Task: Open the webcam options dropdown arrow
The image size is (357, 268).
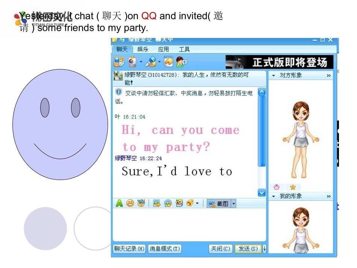Action: pos(141,62)
